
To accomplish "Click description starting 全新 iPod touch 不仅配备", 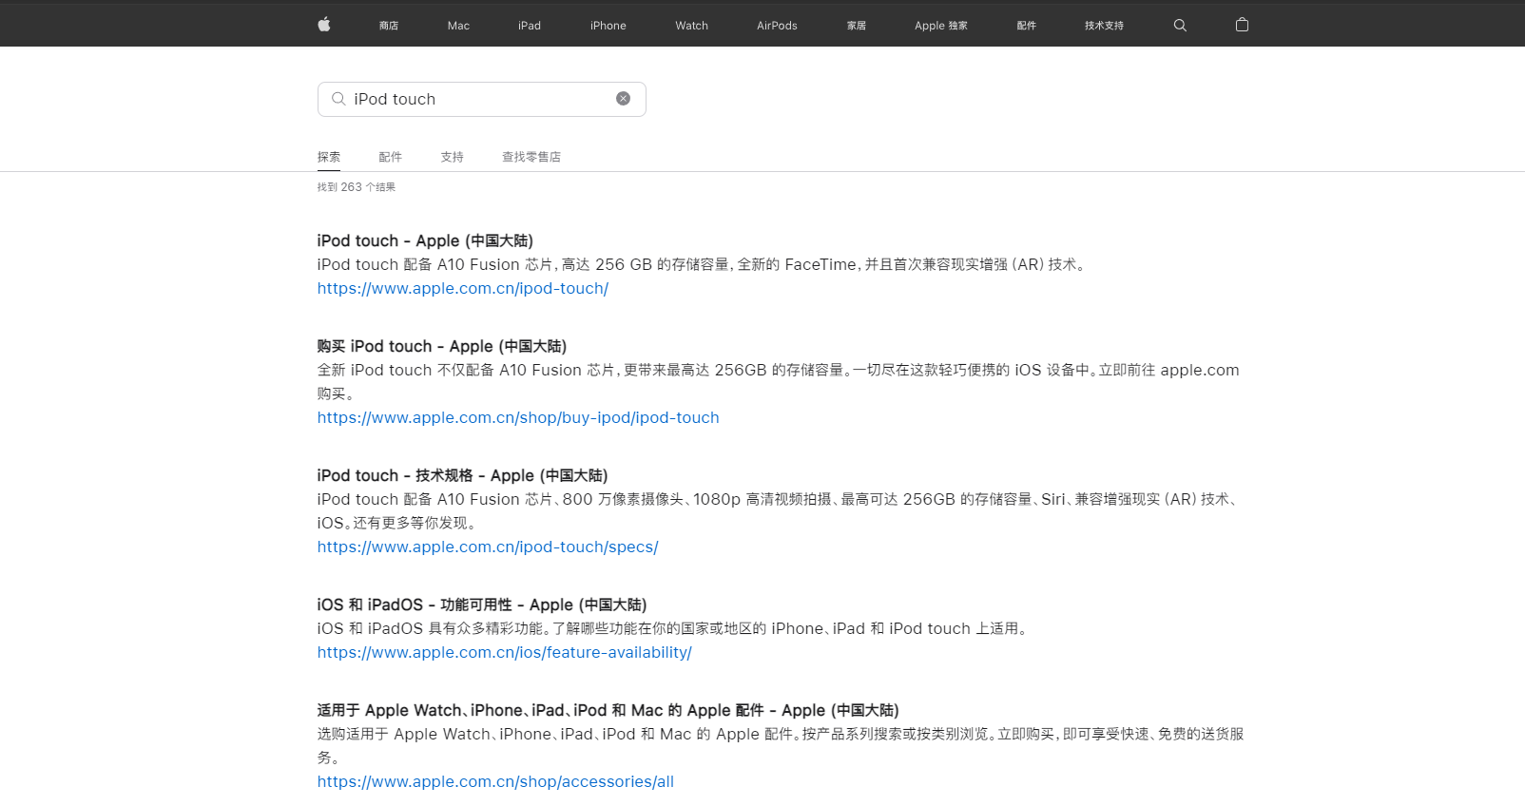I will coord(779,381).
